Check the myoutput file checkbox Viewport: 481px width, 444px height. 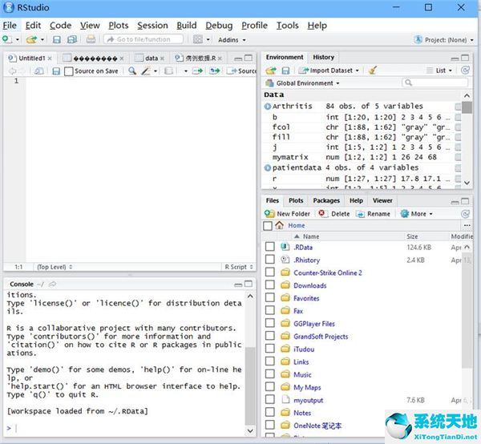coord(269,400)
